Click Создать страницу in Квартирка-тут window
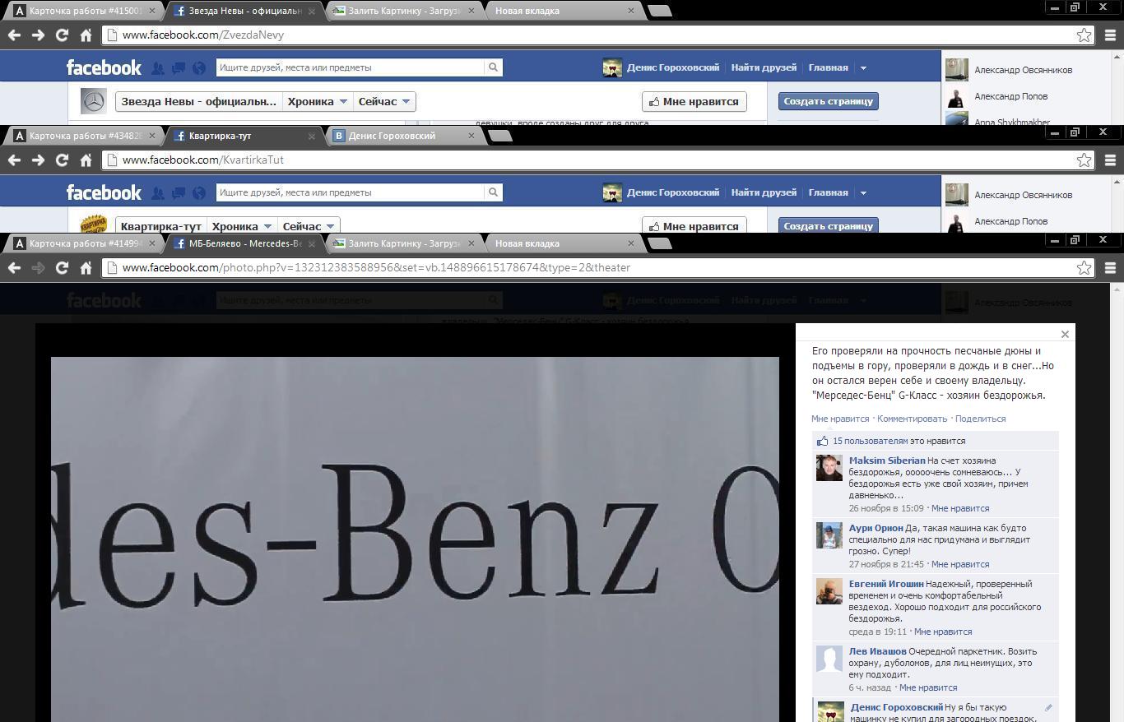This screenshot has width=1124, height=722. pyautogui.click(x=828, y=225)
